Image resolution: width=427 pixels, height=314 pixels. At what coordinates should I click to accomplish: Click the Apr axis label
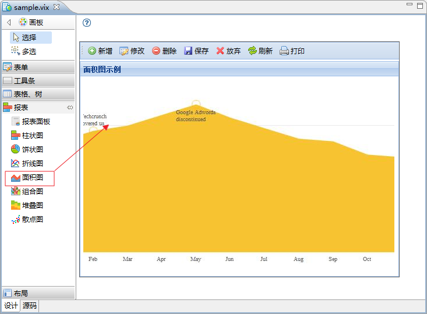point(161,259)
